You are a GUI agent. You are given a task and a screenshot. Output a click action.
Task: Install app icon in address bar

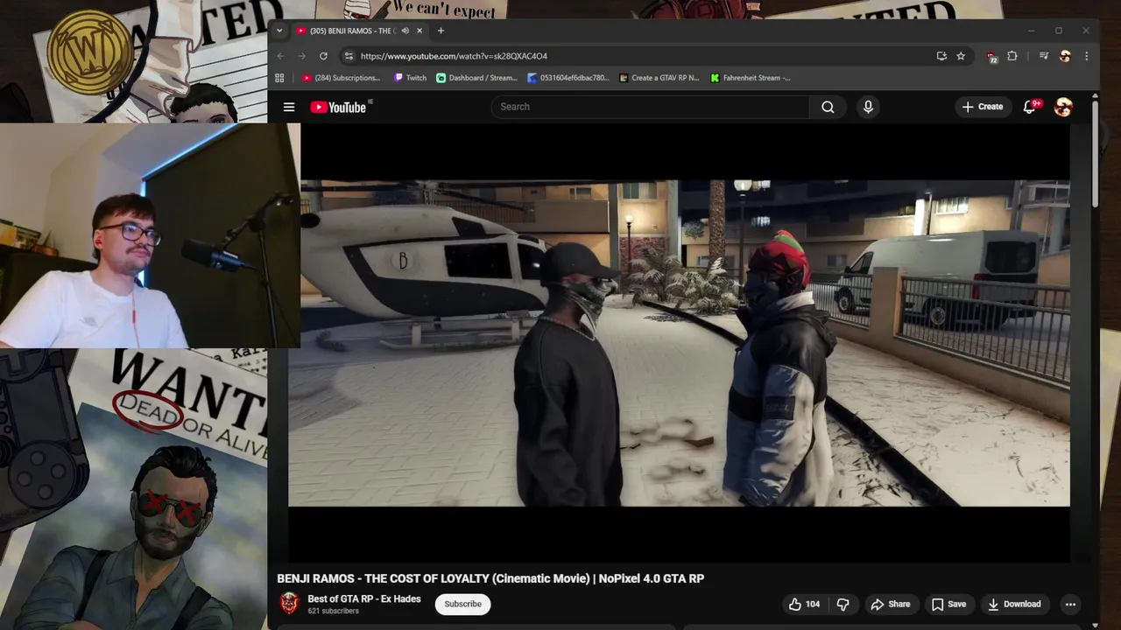point(941,56)
